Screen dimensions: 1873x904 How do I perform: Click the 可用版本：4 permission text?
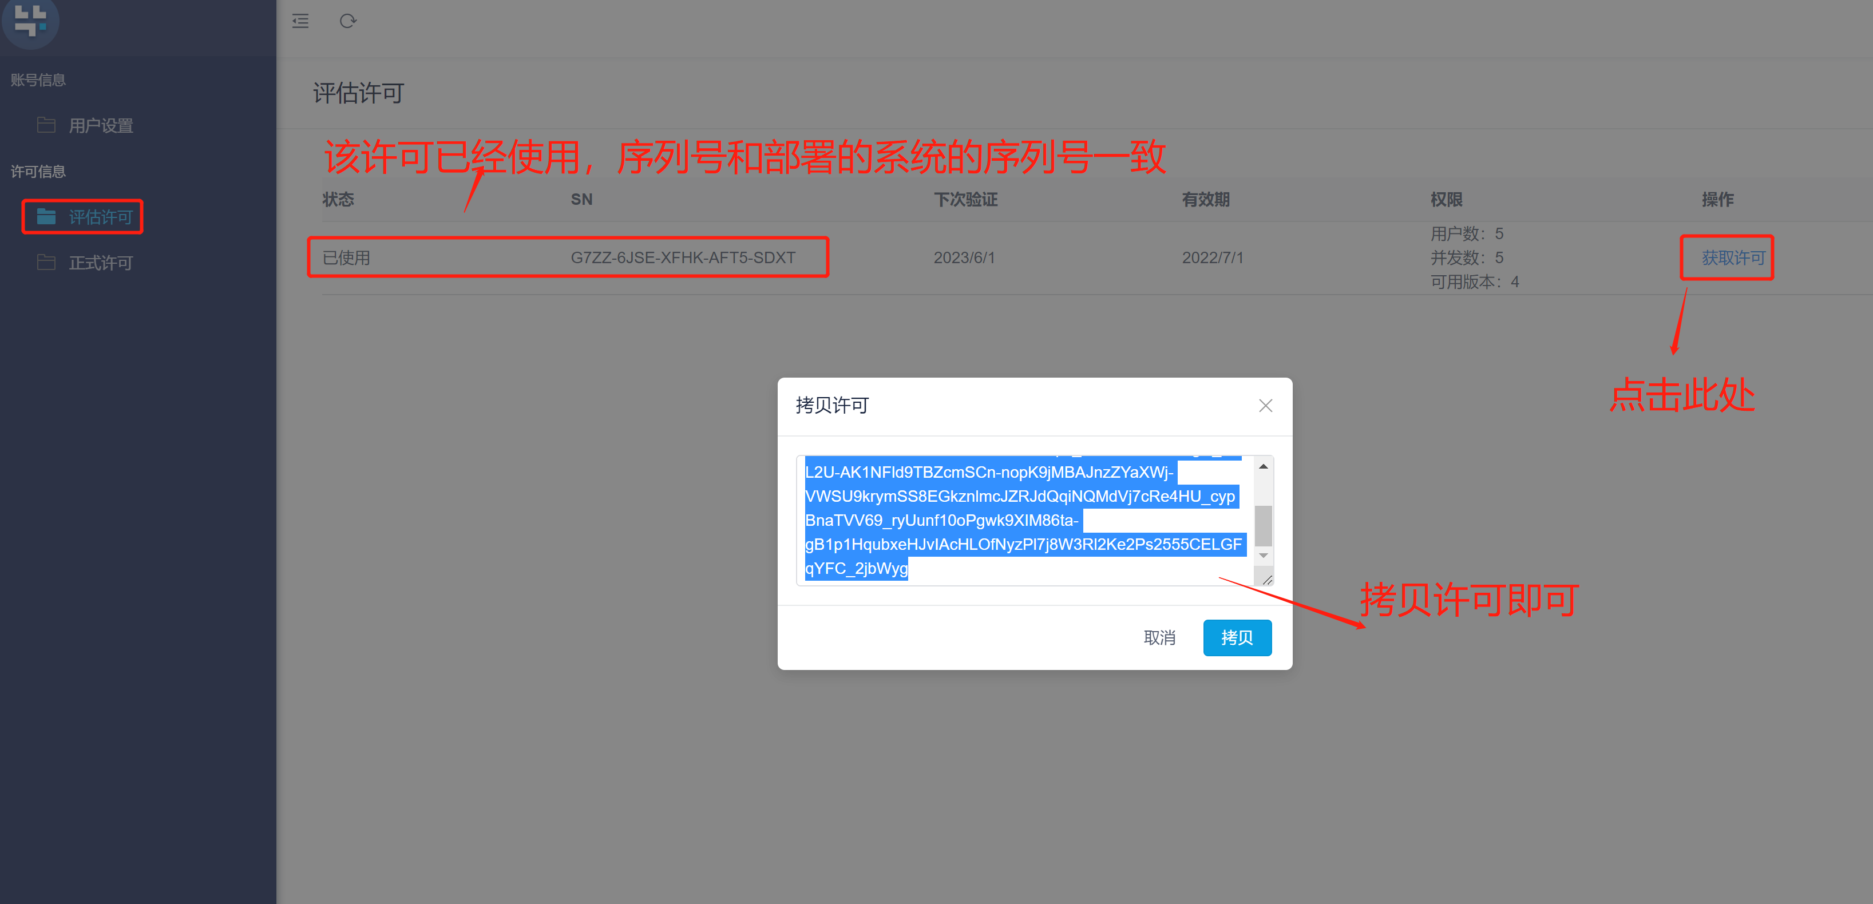point(1475,282)
